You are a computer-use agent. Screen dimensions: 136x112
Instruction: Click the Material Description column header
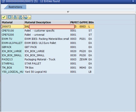[47, 22]
